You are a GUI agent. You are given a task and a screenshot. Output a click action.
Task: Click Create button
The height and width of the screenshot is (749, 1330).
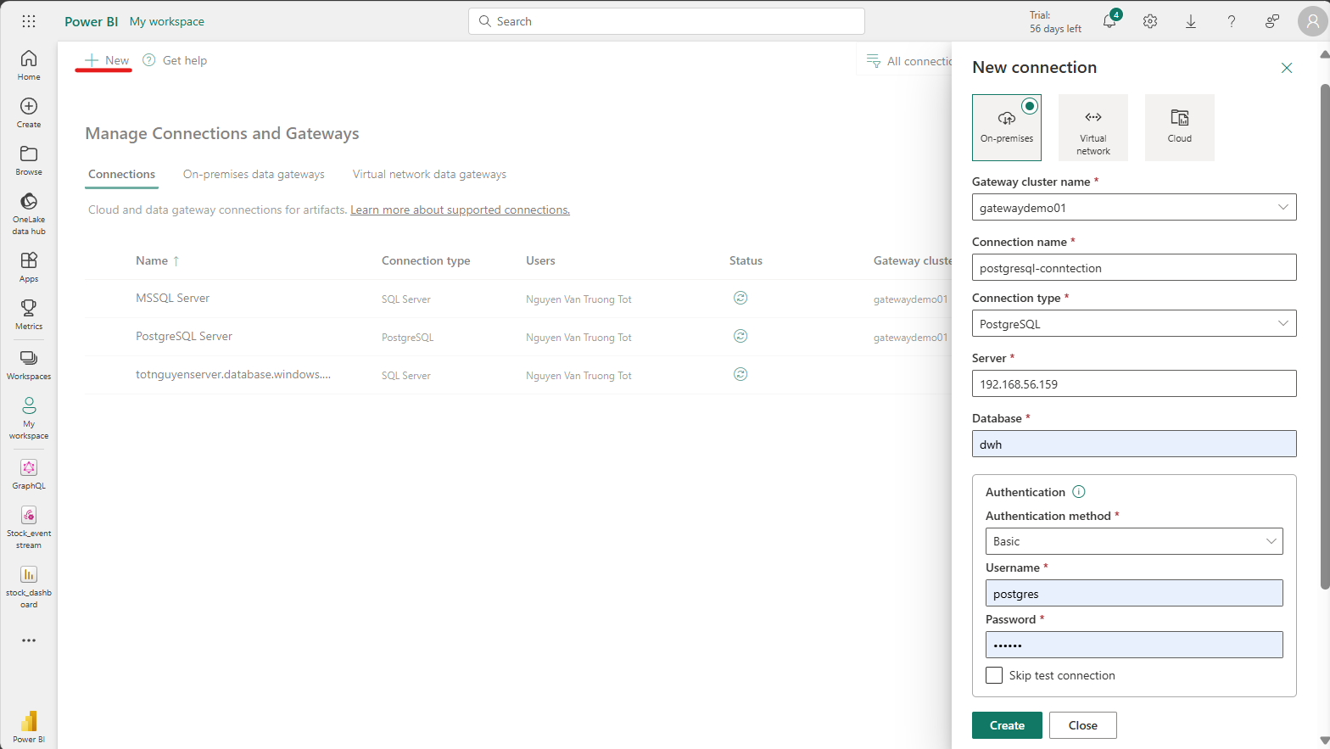[x=1007, y=725]
